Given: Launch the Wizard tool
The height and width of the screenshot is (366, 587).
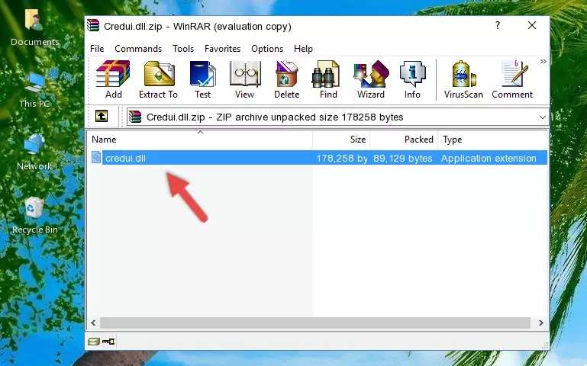Looking at the screenshot, I should [x=371, y=79].
